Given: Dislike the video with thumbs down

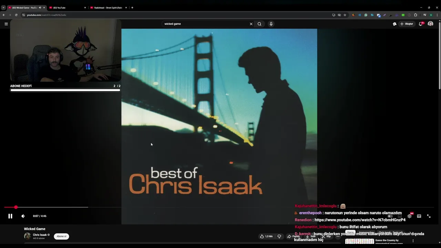Looking at the screenshot, I should (279, 236).
